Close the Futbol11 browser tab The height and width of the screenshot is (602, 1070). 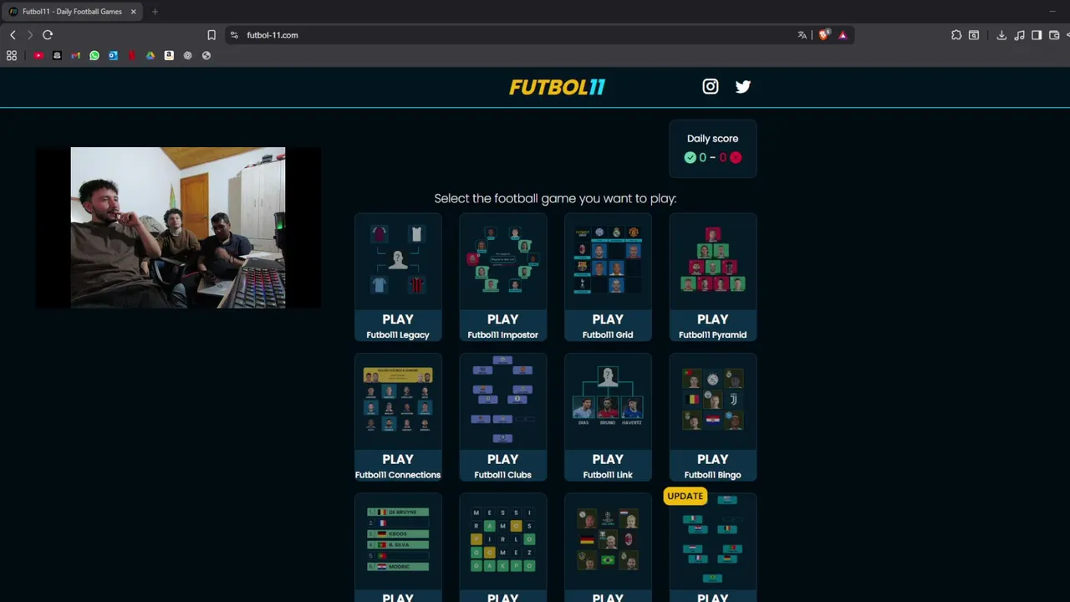tap(133, 12)
